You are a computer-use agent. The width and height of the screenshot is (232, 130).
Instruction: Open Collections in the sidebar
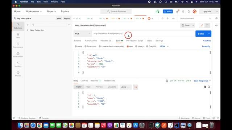pos(18,26)
